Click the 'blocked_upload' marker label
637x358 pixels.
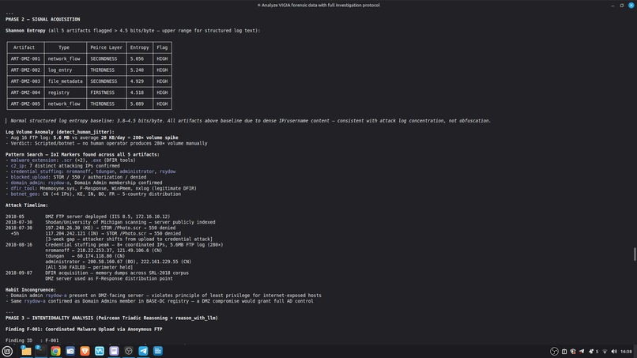click(x=29, y=177)
